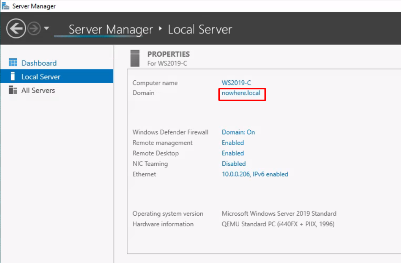Click the 'QEMU Standard PC' hardware value
The width and height of the screenshot is (401, 263).
coord(278,224)
